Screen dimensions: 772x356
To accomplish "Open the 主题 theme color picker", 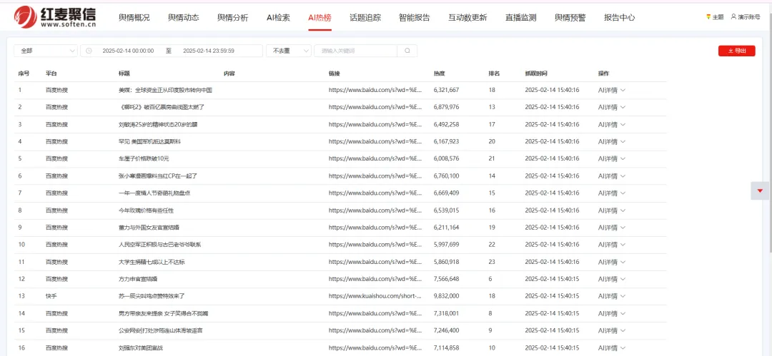I will (714, 17).
